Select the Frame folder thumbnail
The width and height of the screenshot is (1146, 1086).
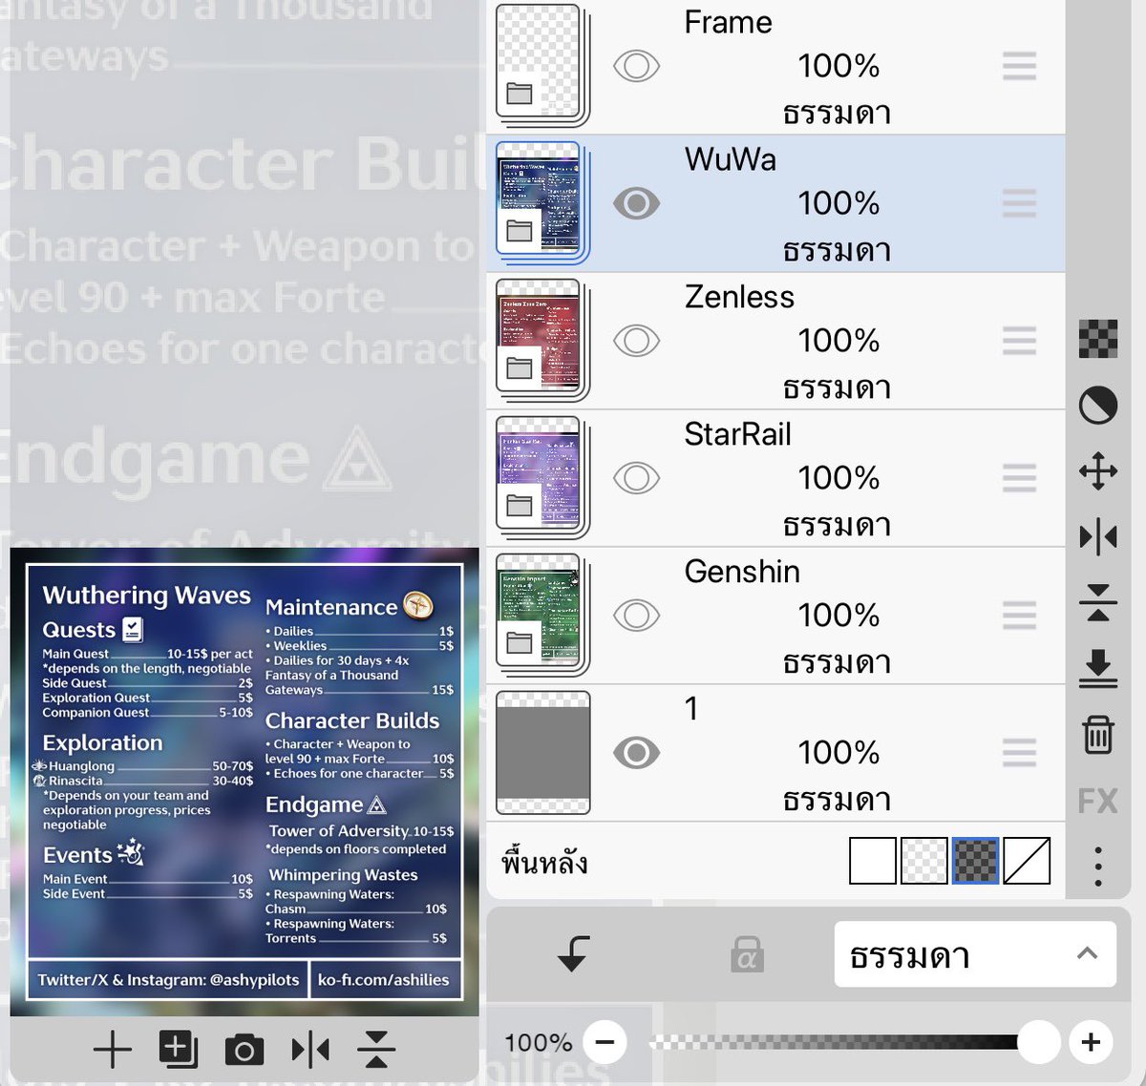click(541, 64)
